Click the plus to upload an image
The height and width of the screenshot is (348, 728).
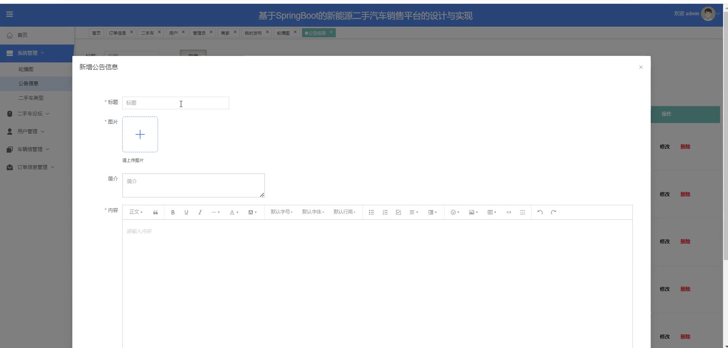pos(140,134)
